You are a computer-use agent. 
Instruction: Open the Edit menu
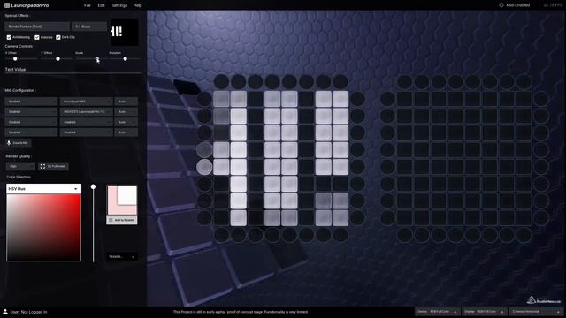pos(101,5)
